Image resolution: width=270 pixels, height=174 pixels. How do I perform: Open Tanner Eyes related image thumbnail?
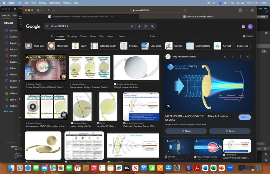pyautogui.click(x=237, y=146)
